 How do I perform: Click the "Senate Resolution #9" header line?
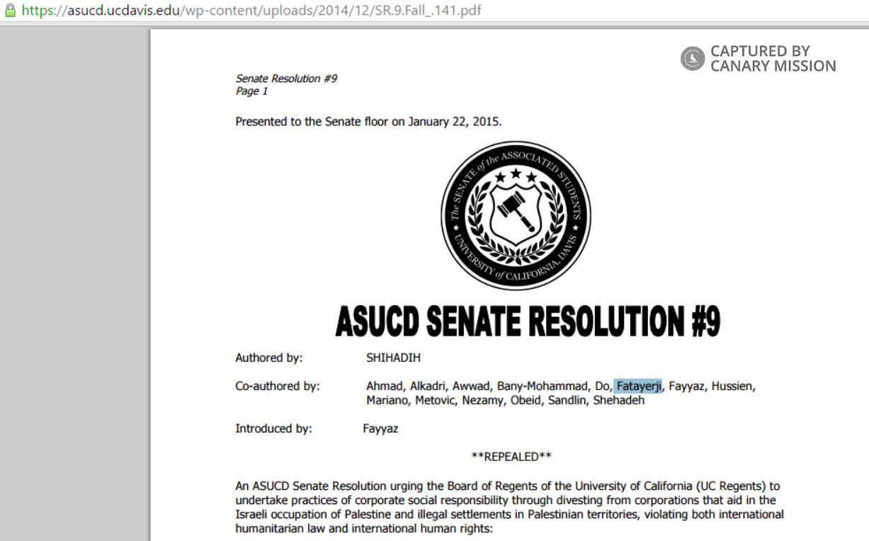tap(286, 79)
